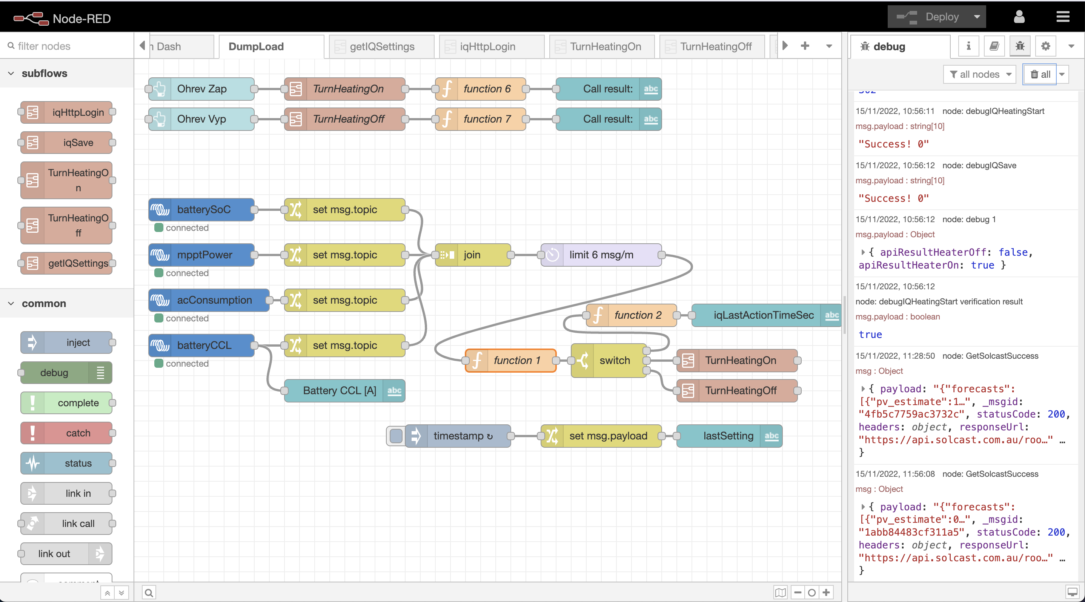This screenshot has height=602, width=1085.
Task: Expand all palette categories
Action: pyautogui.click(x=121, y=593)
